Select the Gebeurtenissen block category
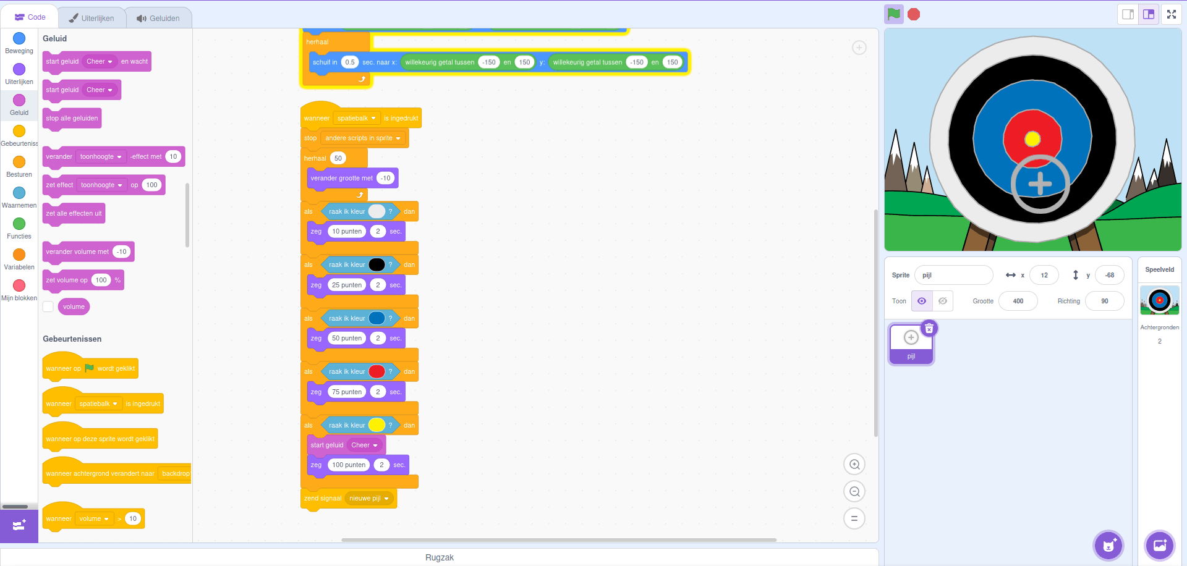The height and width of the screenshot is (566, 1187). [x=19, y=137]
